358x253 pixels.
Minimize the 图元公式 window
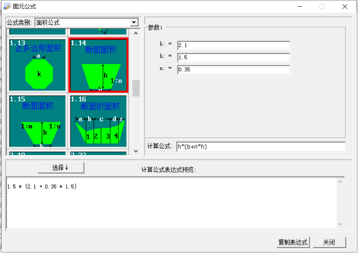[x=300, y=7]
